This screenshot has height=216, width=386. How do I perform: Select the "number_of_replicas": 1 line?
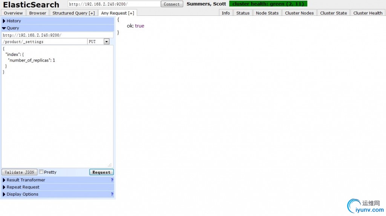[32, 60]
